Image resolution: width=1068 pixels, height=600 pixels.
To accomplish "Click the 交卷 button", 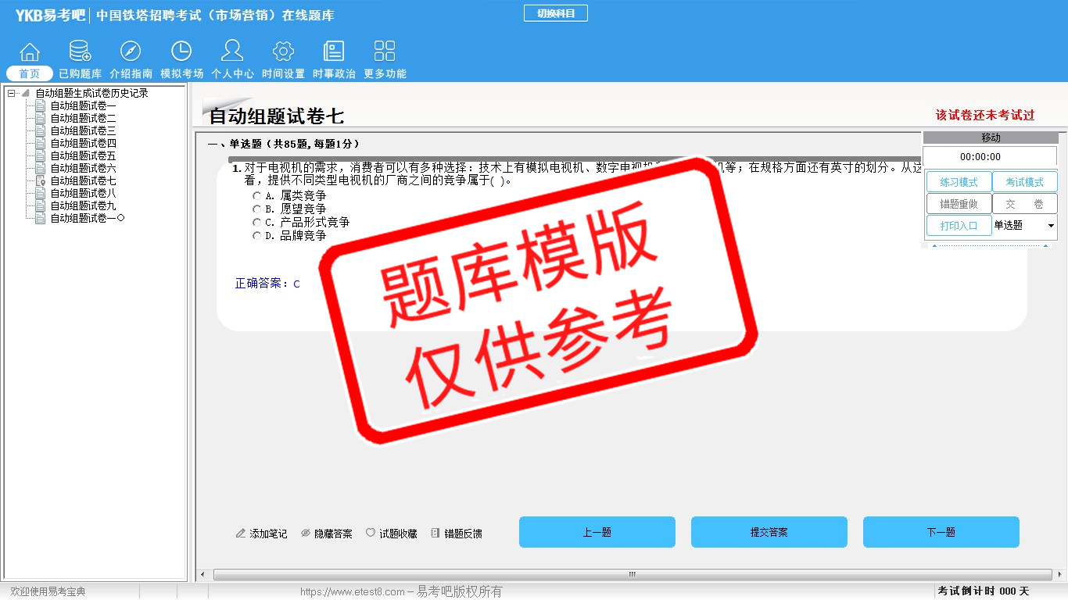I will coord(1025,204).
